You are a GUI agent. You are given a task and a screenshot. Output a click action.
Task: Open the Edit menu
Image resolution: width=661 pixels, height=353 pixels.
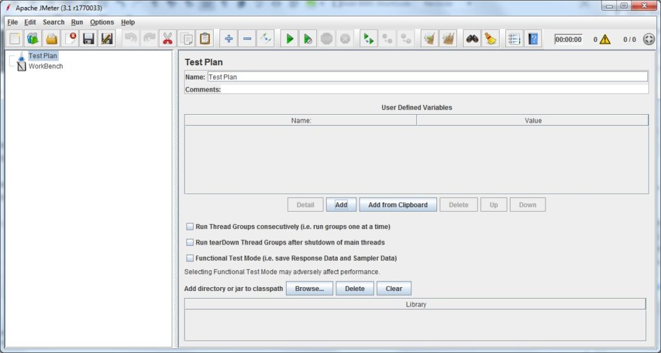30,23
